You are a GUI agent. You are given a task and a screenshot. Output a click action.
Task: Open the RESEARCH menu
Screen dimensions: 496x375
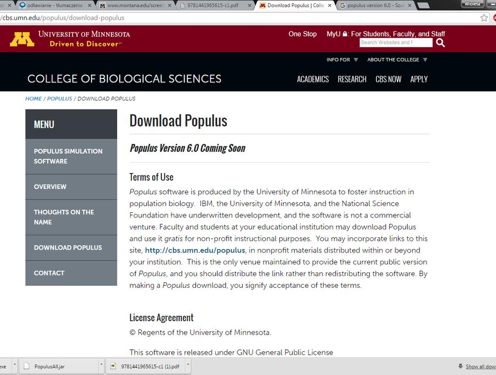352,79
